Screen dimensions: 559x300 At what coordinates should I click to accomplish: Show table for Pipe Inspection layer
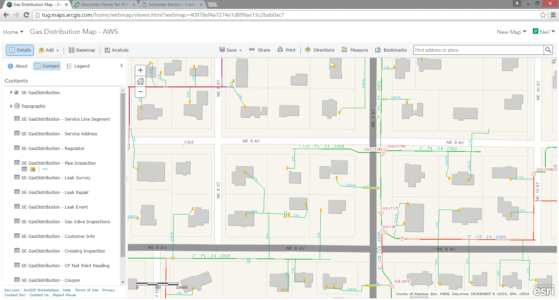(24, 169)
